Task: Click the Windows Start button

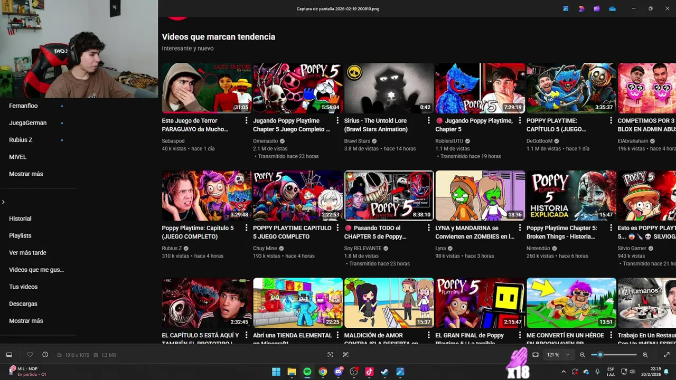Action: pyautogui.click(x=276, y=372)
